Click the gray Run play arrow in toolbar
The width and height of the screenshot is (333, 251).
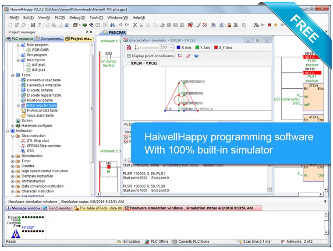263,25
